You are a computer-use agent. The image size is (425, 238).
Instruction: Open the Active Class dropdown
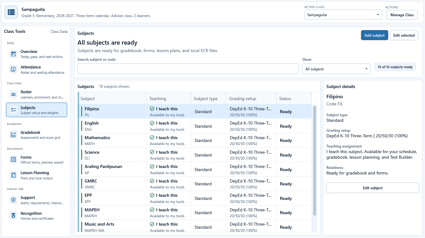[x=343, y=15]
